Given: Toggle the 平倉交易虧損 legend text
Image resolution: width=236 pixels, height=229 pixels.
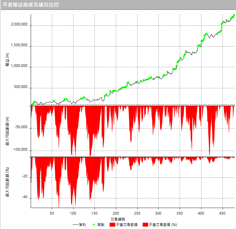Looking at the screenshot, I should [127, 224].
